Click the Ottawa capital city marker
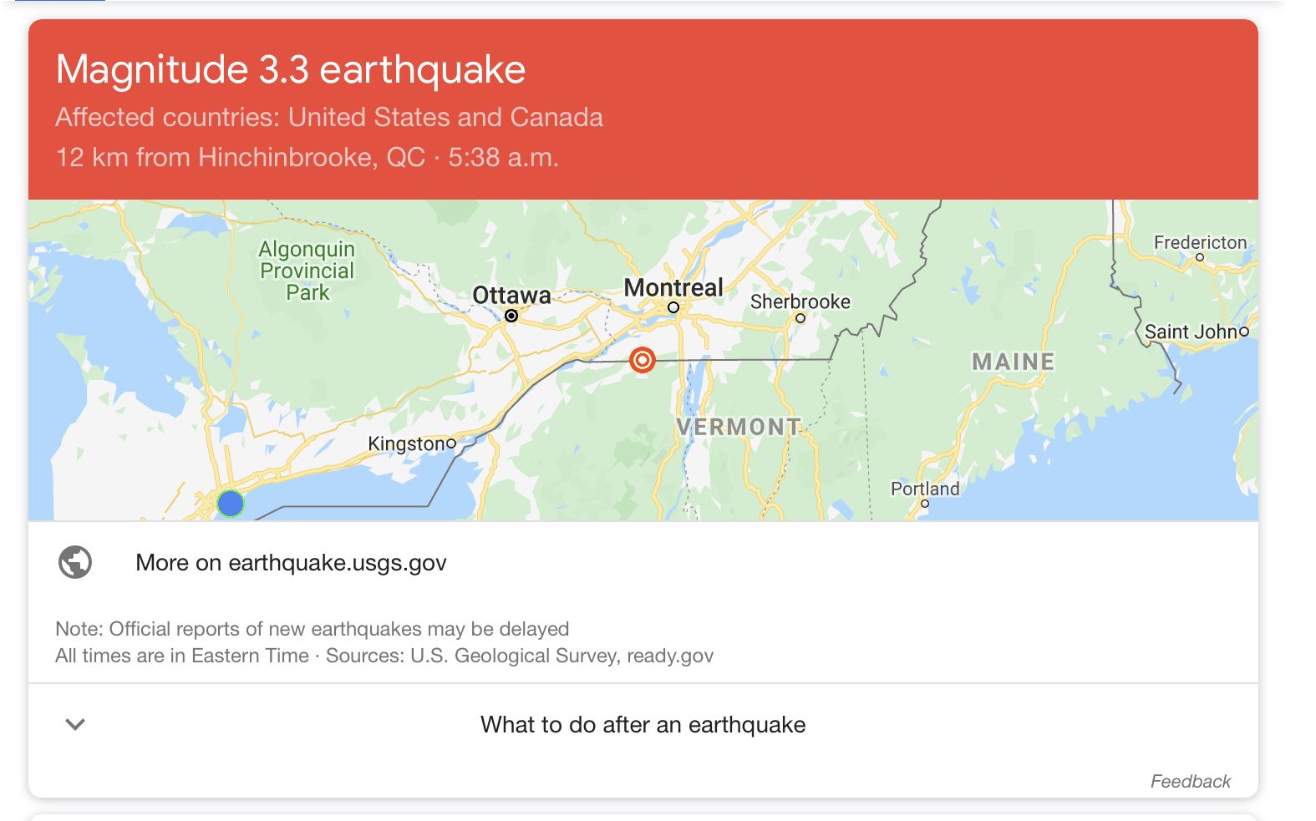Viewport: 1316px width, 821px height. [x=511, y=316]
